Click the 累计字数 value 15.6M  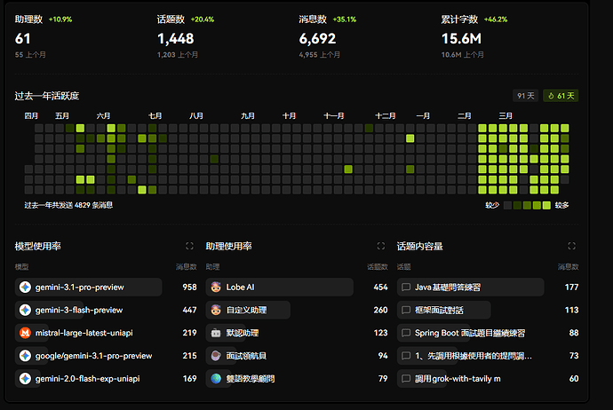461,39
